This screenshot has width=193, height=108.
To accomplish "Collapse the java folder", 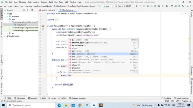I will point(7,19).
